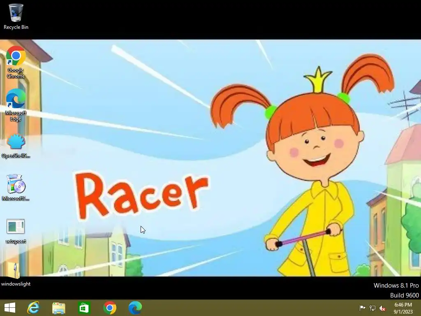The height and width of the screenshot is (316, 421).
Task: Select the setupcert desktop file
Action: [16, 231]
